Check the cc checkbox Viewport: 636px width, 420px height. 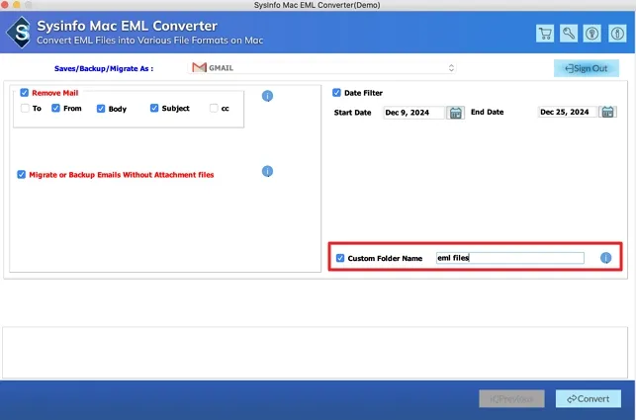click(x=214, y=109)
